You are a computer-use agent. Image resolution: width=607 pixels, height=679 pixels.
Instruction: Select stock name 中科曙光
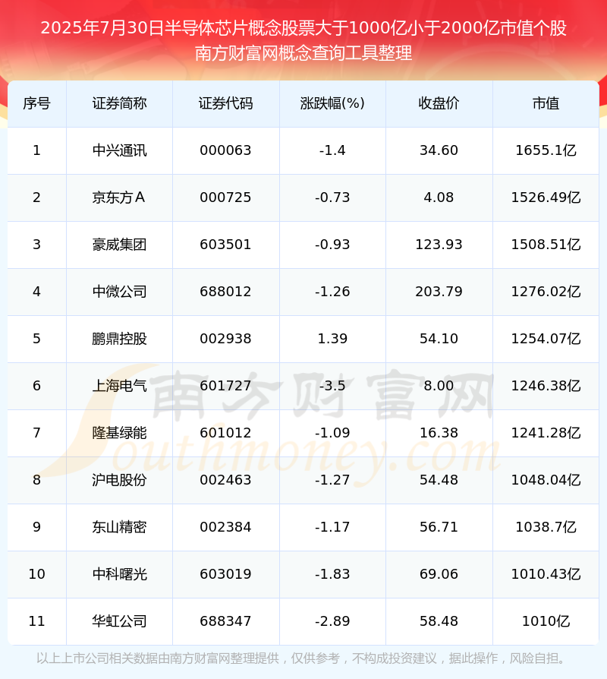tap(119, 574)
